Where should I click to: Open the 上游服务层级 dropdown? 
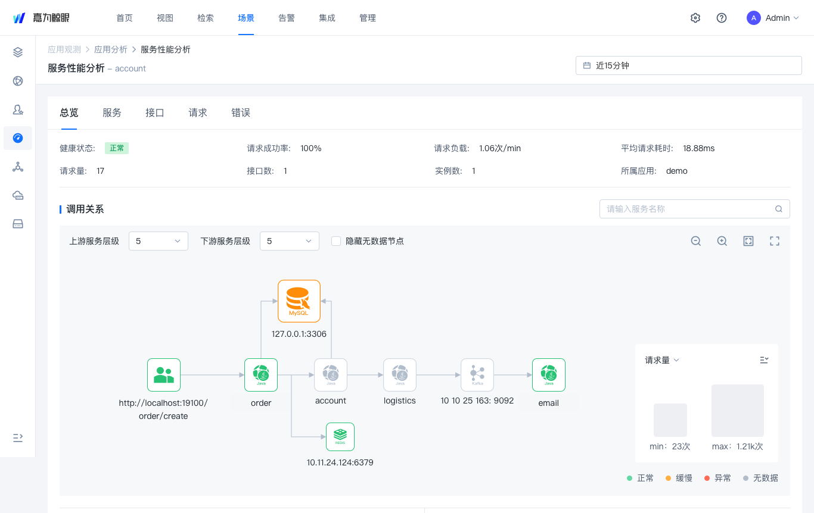tap(159, 241)
